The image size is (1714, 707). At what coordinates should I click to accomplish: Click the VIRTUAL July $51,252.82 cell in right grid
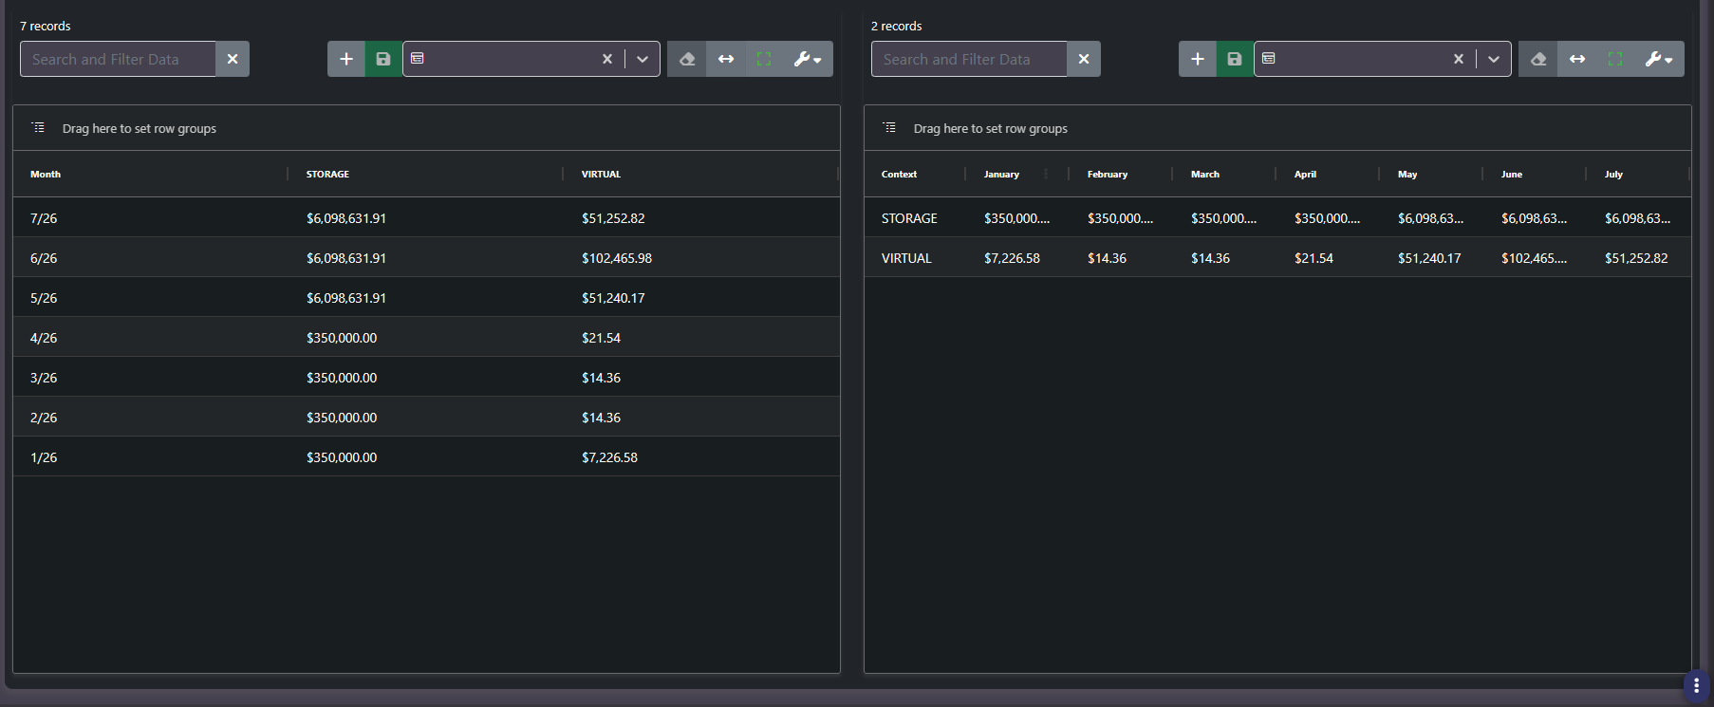click(1636, 258)
